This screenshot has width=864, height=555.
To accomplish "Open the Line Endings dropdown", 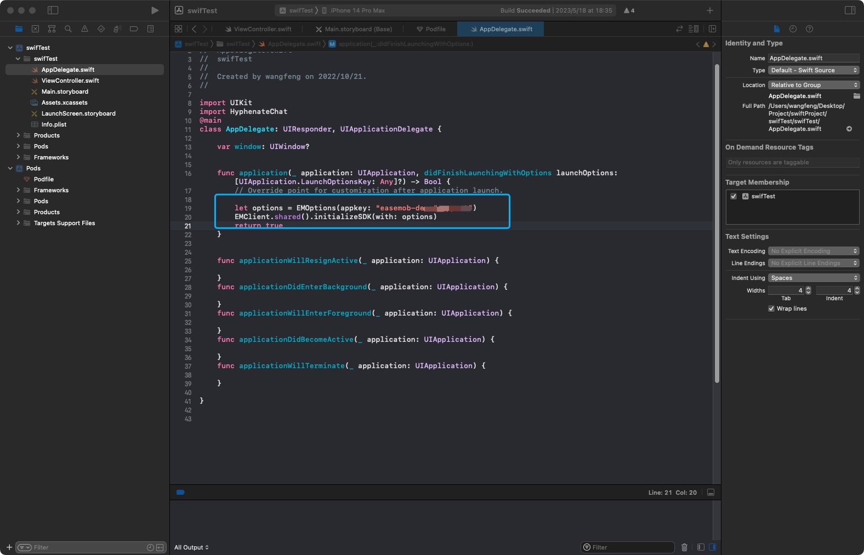I will click(814, 263).
